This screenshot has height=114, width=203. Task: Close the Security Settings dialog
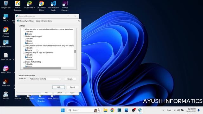79,21
